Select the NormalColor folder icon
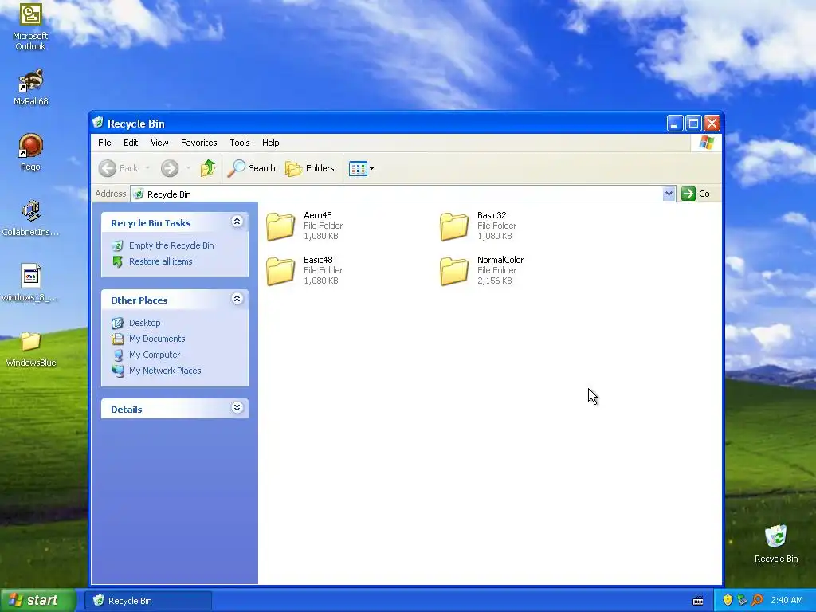Image resolution: width=816 pixels, height=612 pixels. click(453, 272)
